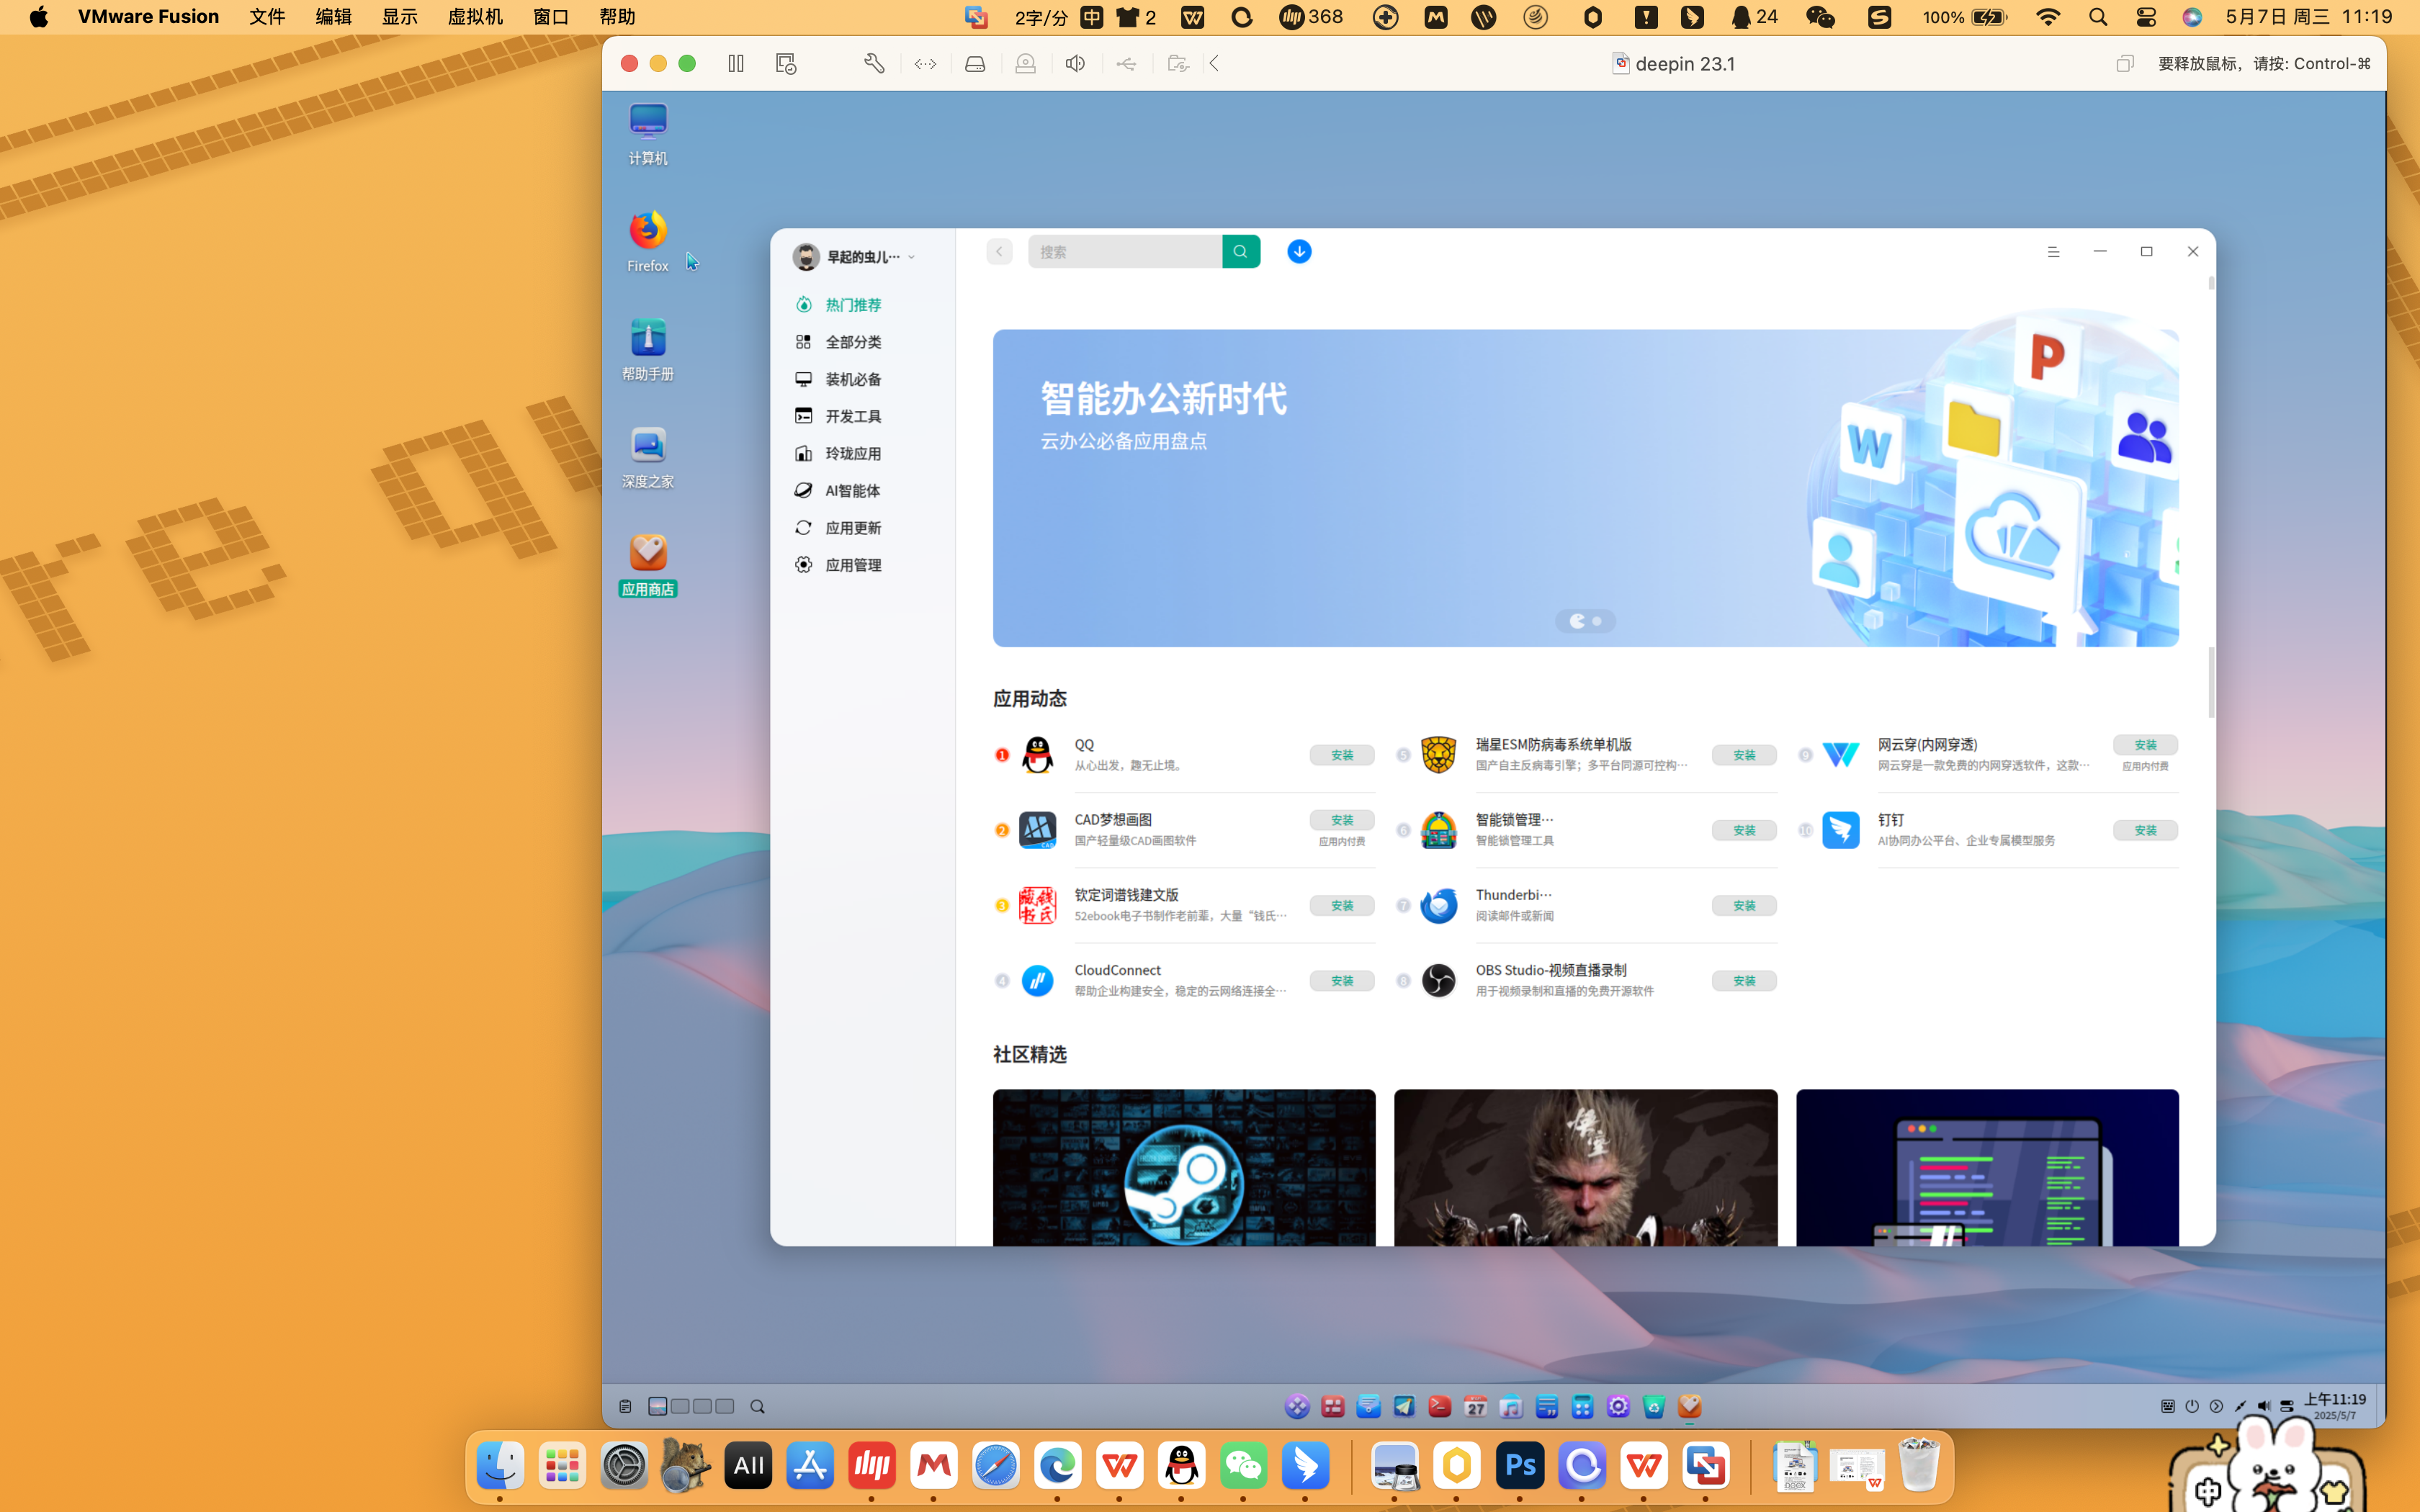Open the 虚拟机 menu in macOS menu bar

click(x=475, y=17)
